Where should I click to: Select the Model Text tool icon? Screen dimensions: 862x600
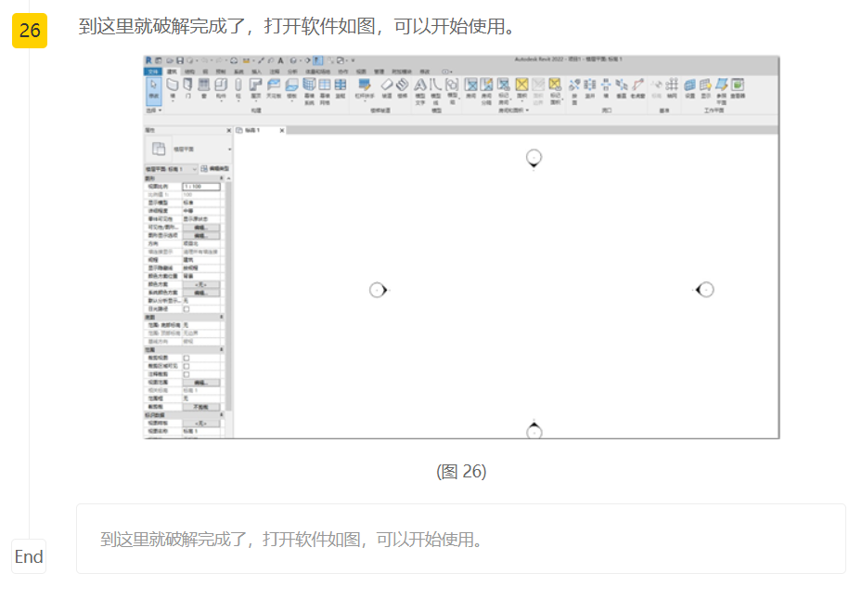[x=419, y=86]
